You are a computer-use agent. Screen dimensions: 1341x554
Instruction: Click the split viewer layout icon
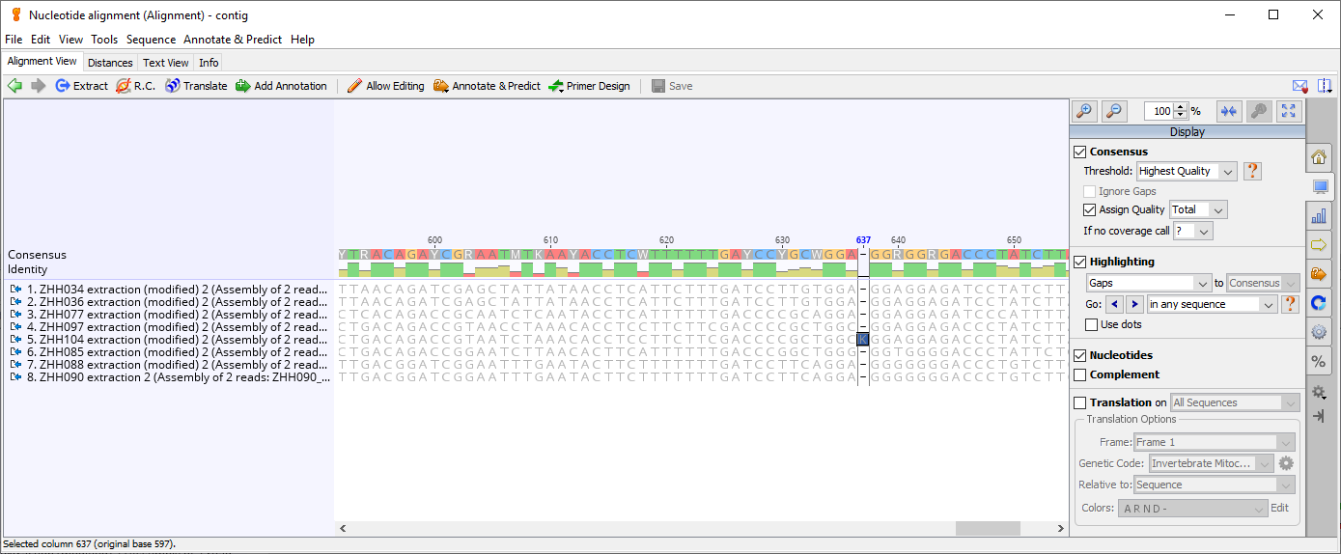(x=1325, y=86)
